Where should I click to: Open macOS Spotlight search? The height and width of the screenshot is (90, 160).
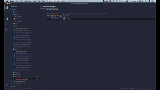coord(146,1)
